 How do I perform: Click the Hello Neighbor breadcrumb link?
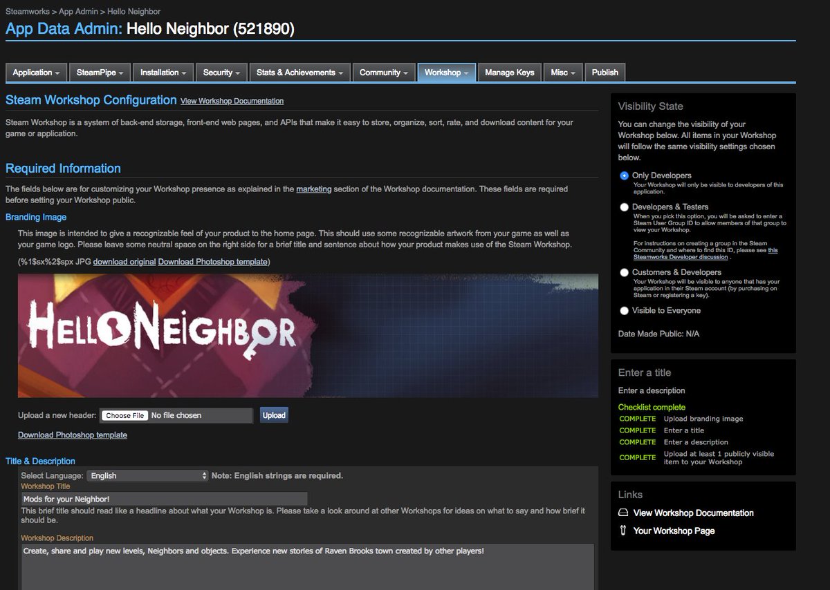pos(134,12)
